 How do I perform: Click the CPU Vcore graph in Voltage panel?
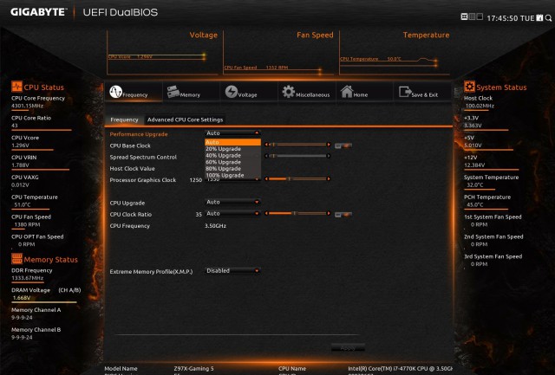coord(162,53)
